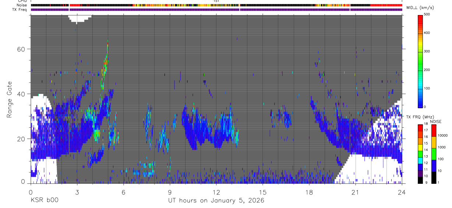The width and height of the screenshot is (452, 208).
Task: Pick the yellow segment of the NOISE colorbar
Action: [x=433, y=142]
